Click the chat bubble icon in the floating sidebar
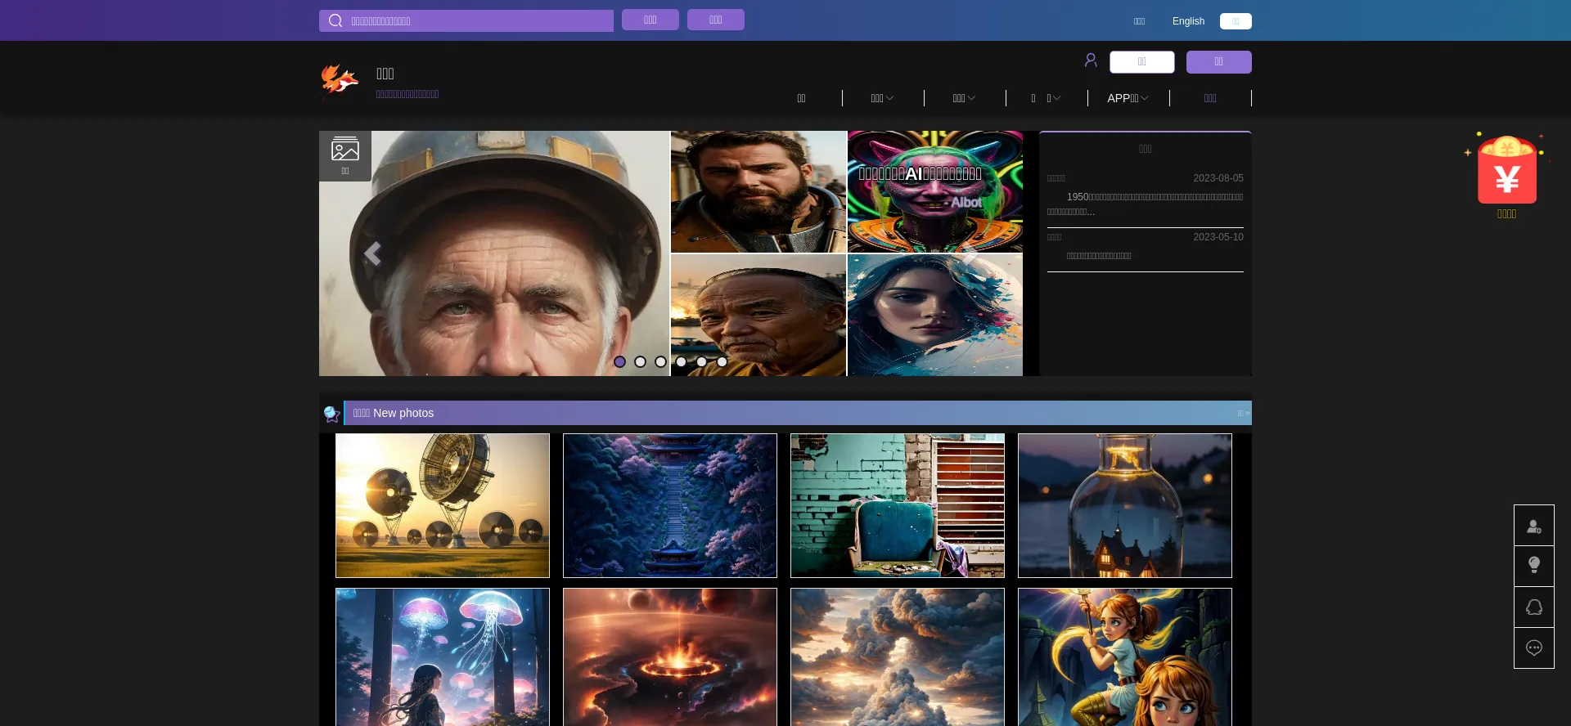 click(1534, 648)
